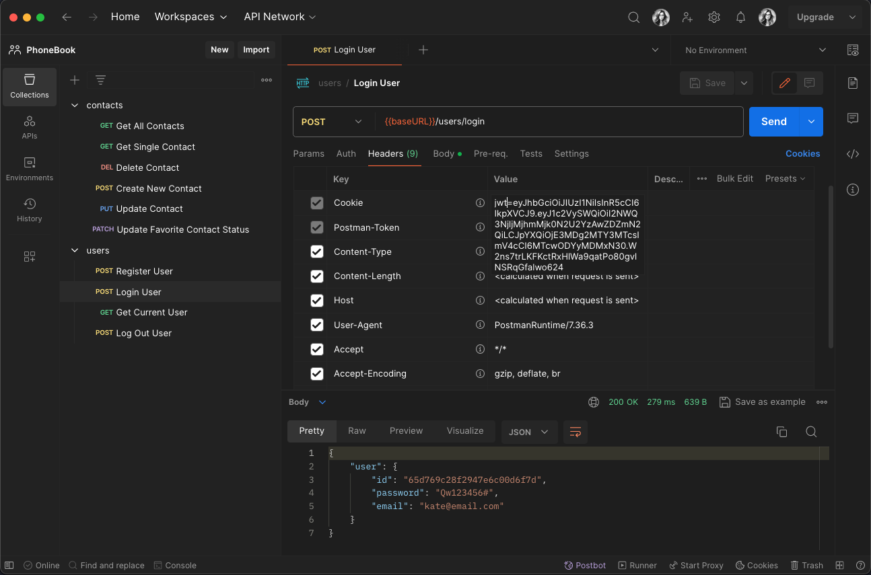The width and height of the screenshot is (871, 575).
Task: Search within the response body
Action: 811,432
